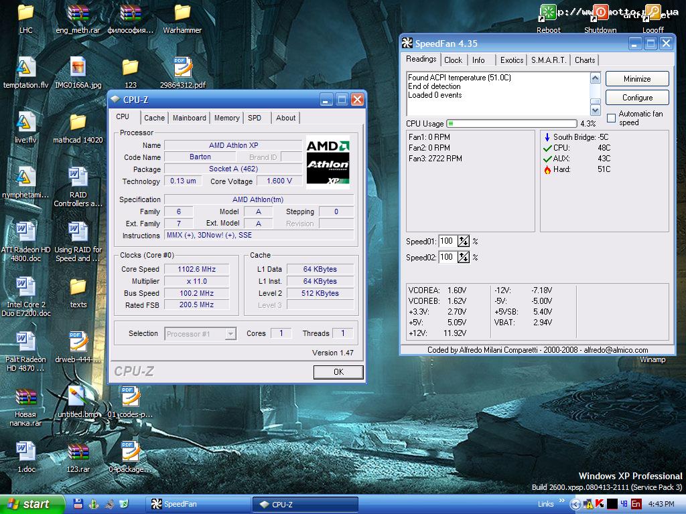Image resolution: width=686 pixels, height=514 pixels.
Task: Click the SpeedFan fan icon in the title bar
Action: pos(407,43)
